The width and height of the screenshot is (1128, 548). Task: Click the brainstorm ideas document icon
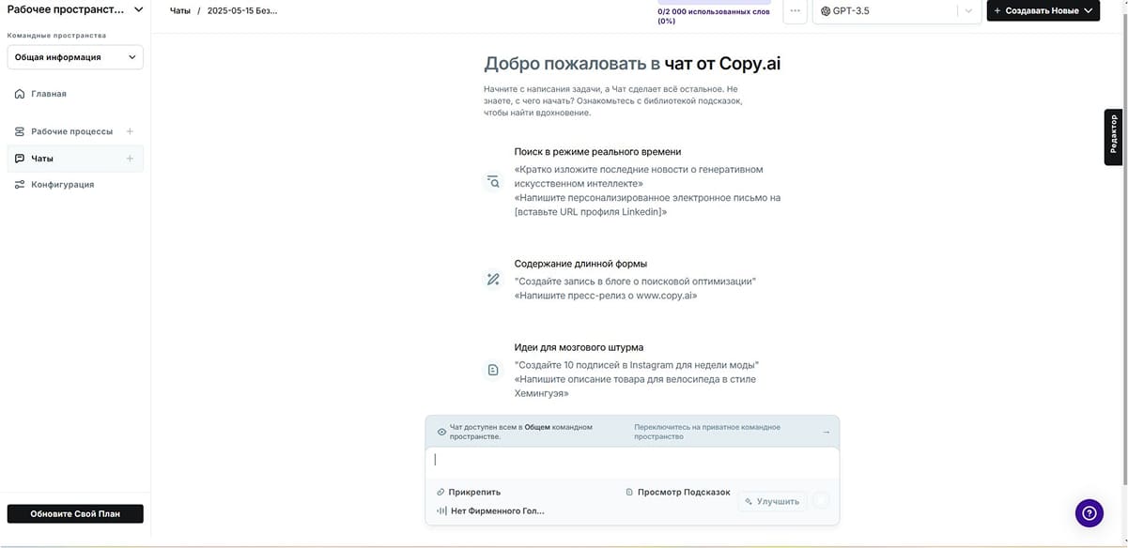point(493,371)
